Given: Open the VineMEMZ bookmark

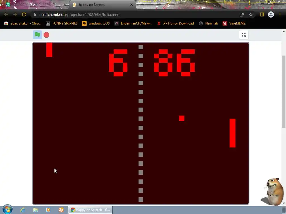Looking at the screenshot, I should click(234, 23).
